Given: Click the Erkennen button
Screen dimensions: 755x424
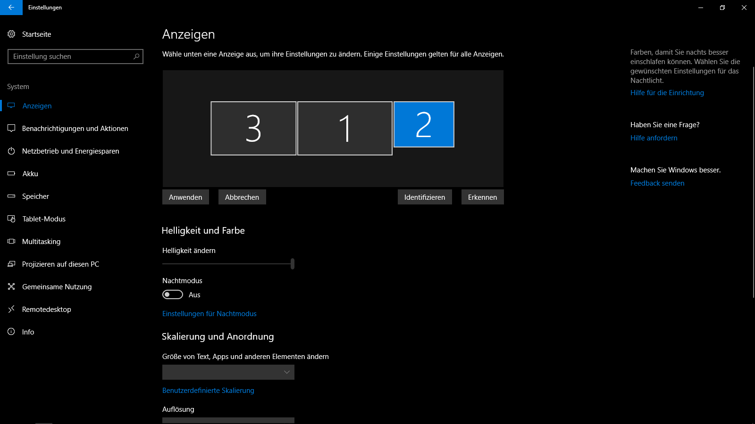Looking at the screenshot, I should pyautogui.click(x=482, y=197).
